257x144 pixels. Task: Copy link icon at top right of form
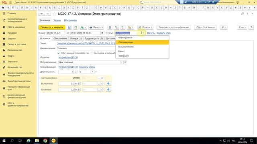[x=242, y=14]
